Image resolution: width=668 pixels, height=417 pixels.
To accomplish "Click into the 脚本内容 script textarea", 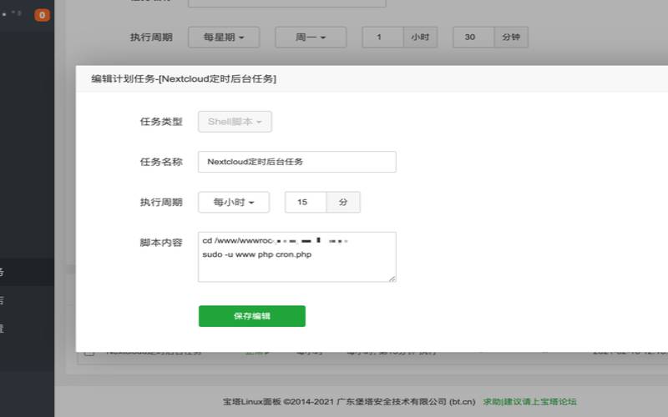I will click(297, 257).
